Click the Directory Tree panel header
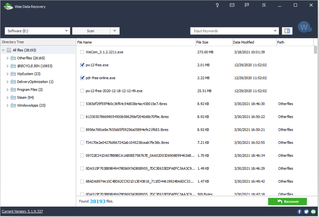This screenshot has width=319, height=217. tap(38, 42)
